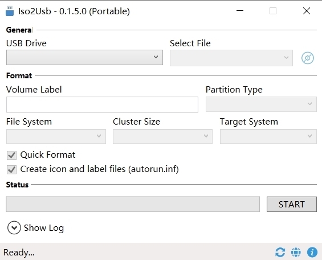The height and width of the screenshot is (260, 322).
Task: Click the globe language icon
Action: click(x=296, y=252)
